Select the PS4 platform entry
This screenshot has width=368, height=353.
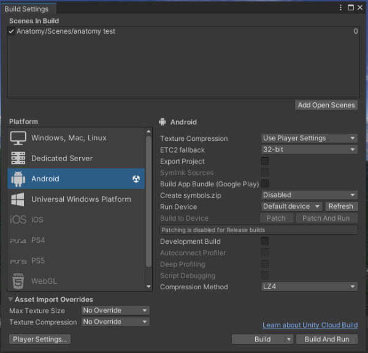tap(76, 240)
